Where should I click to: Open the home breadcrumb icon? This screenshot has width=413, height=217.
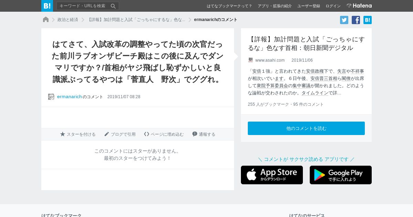coord(46,20)
